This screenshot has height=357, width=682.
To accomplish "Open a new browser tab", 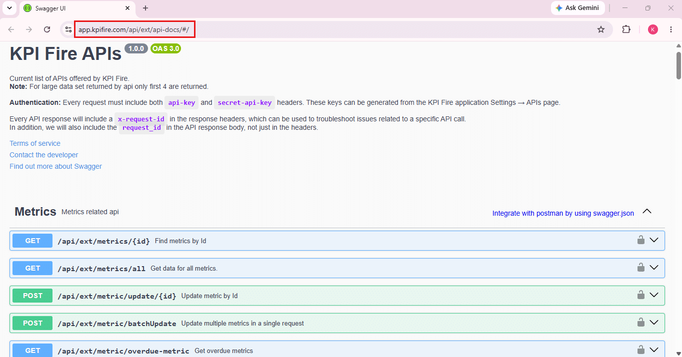I will click(x=145, y=8).
